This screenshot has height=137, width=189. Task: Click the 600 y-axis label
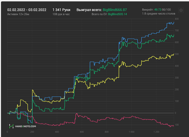coord(177,42)
